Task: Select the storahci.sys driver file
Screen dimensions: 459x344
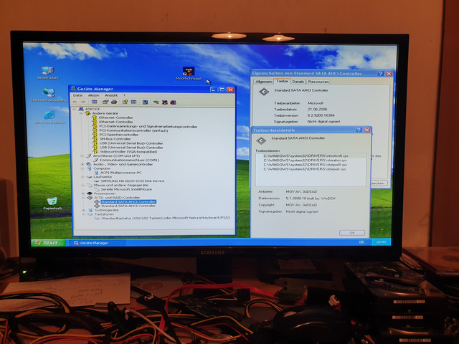Action: point(305,161)
